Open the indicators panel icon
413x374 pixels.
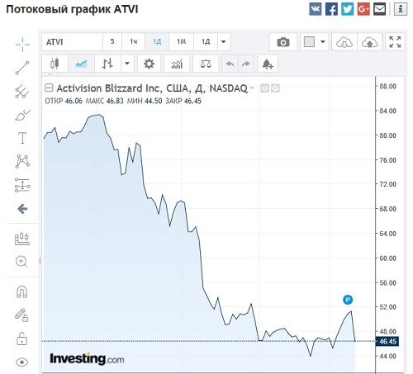(177, 64)
